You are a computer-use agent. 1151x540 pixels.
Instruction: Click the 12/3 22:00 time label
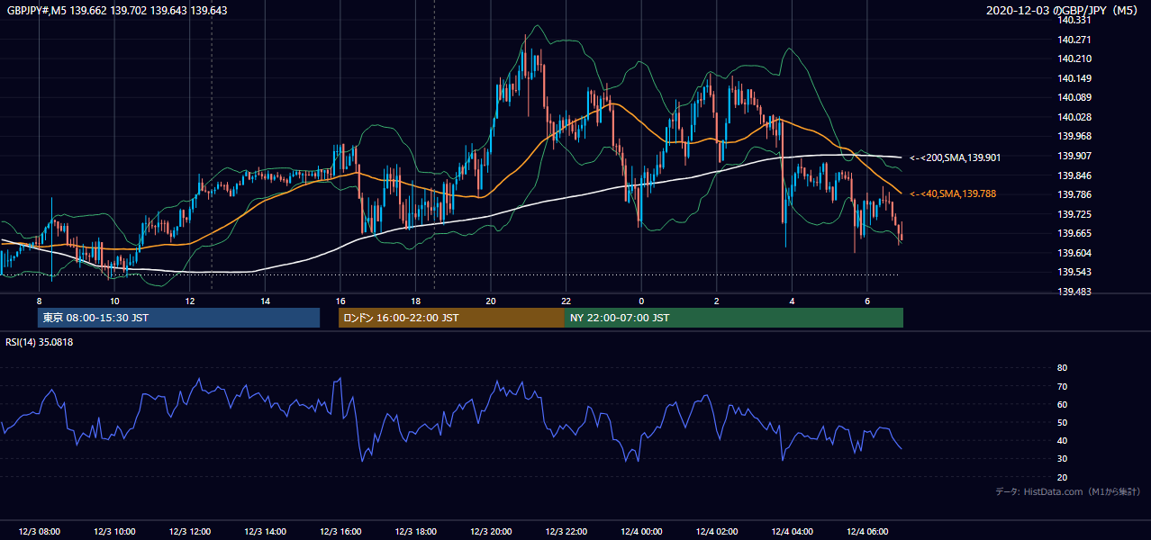pyautogui.click(x=566, y=532)
